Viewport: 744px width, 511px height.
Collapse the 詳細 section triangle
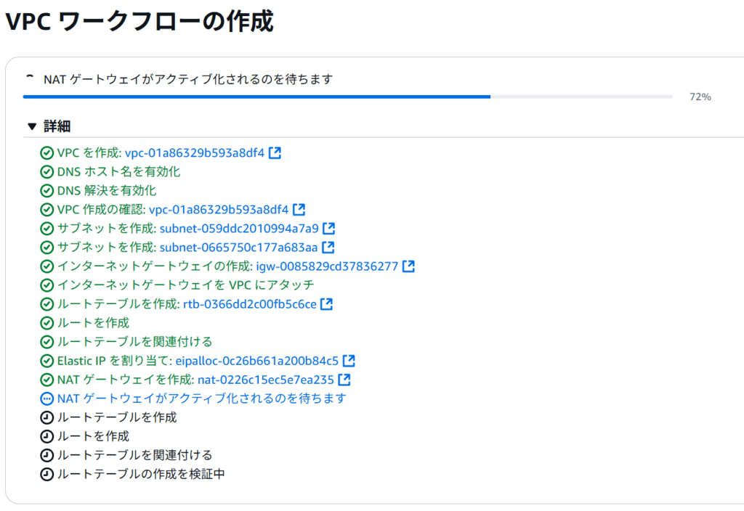pos(31,126)
